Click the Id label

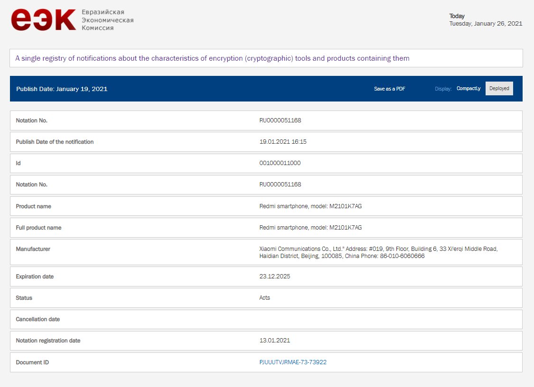(18, 163)
